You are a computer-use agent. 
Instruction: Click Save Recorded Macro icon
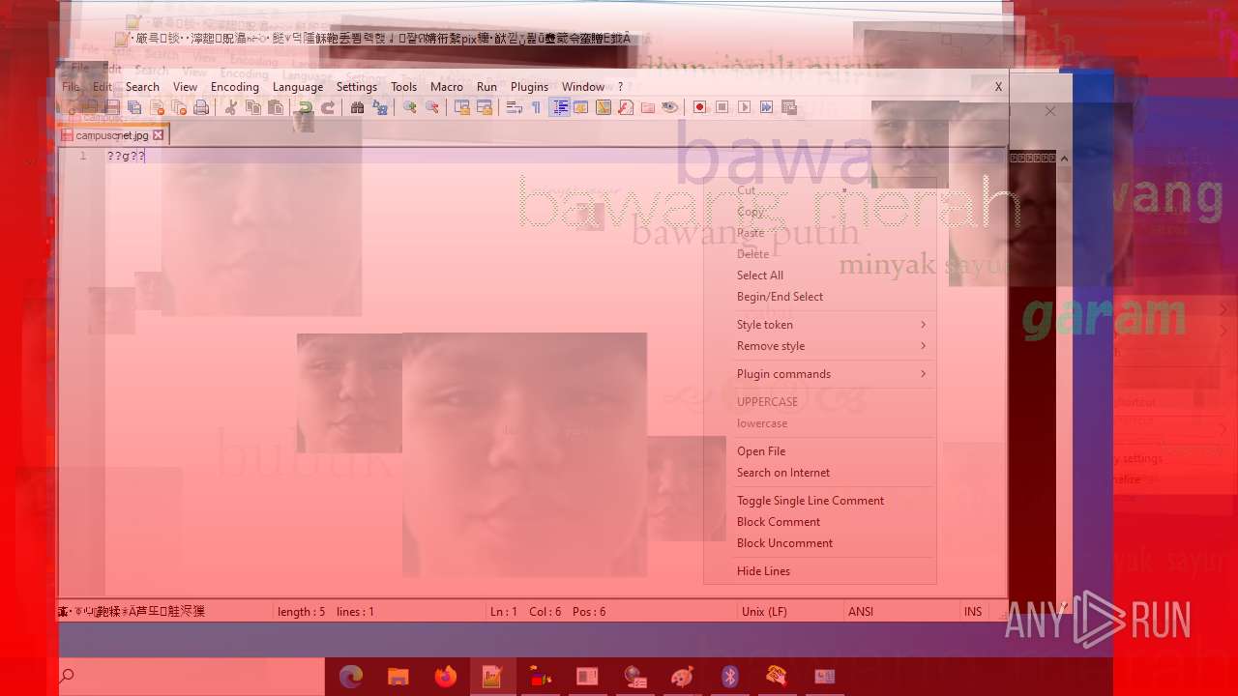click(x=788, y=107)
